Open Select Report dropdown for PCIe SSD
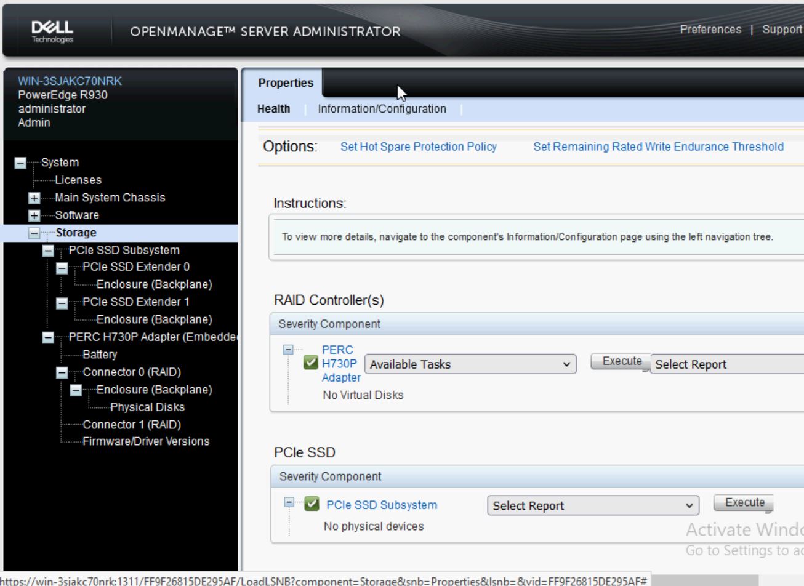804x586 pixels. (593, 506)
